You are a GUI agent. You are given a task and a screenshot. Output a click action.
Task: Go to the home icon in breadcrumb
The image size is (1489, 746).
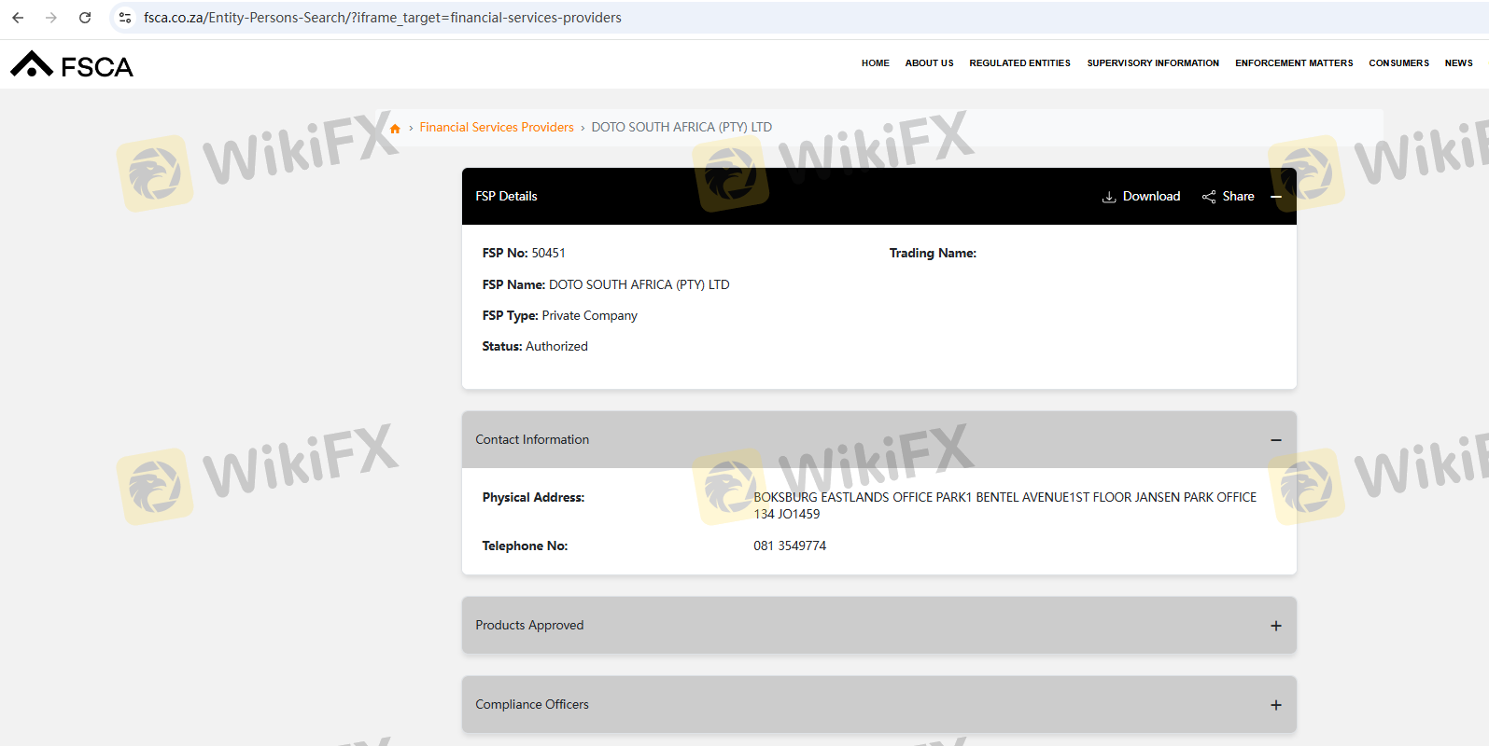[x=395, y=128]
